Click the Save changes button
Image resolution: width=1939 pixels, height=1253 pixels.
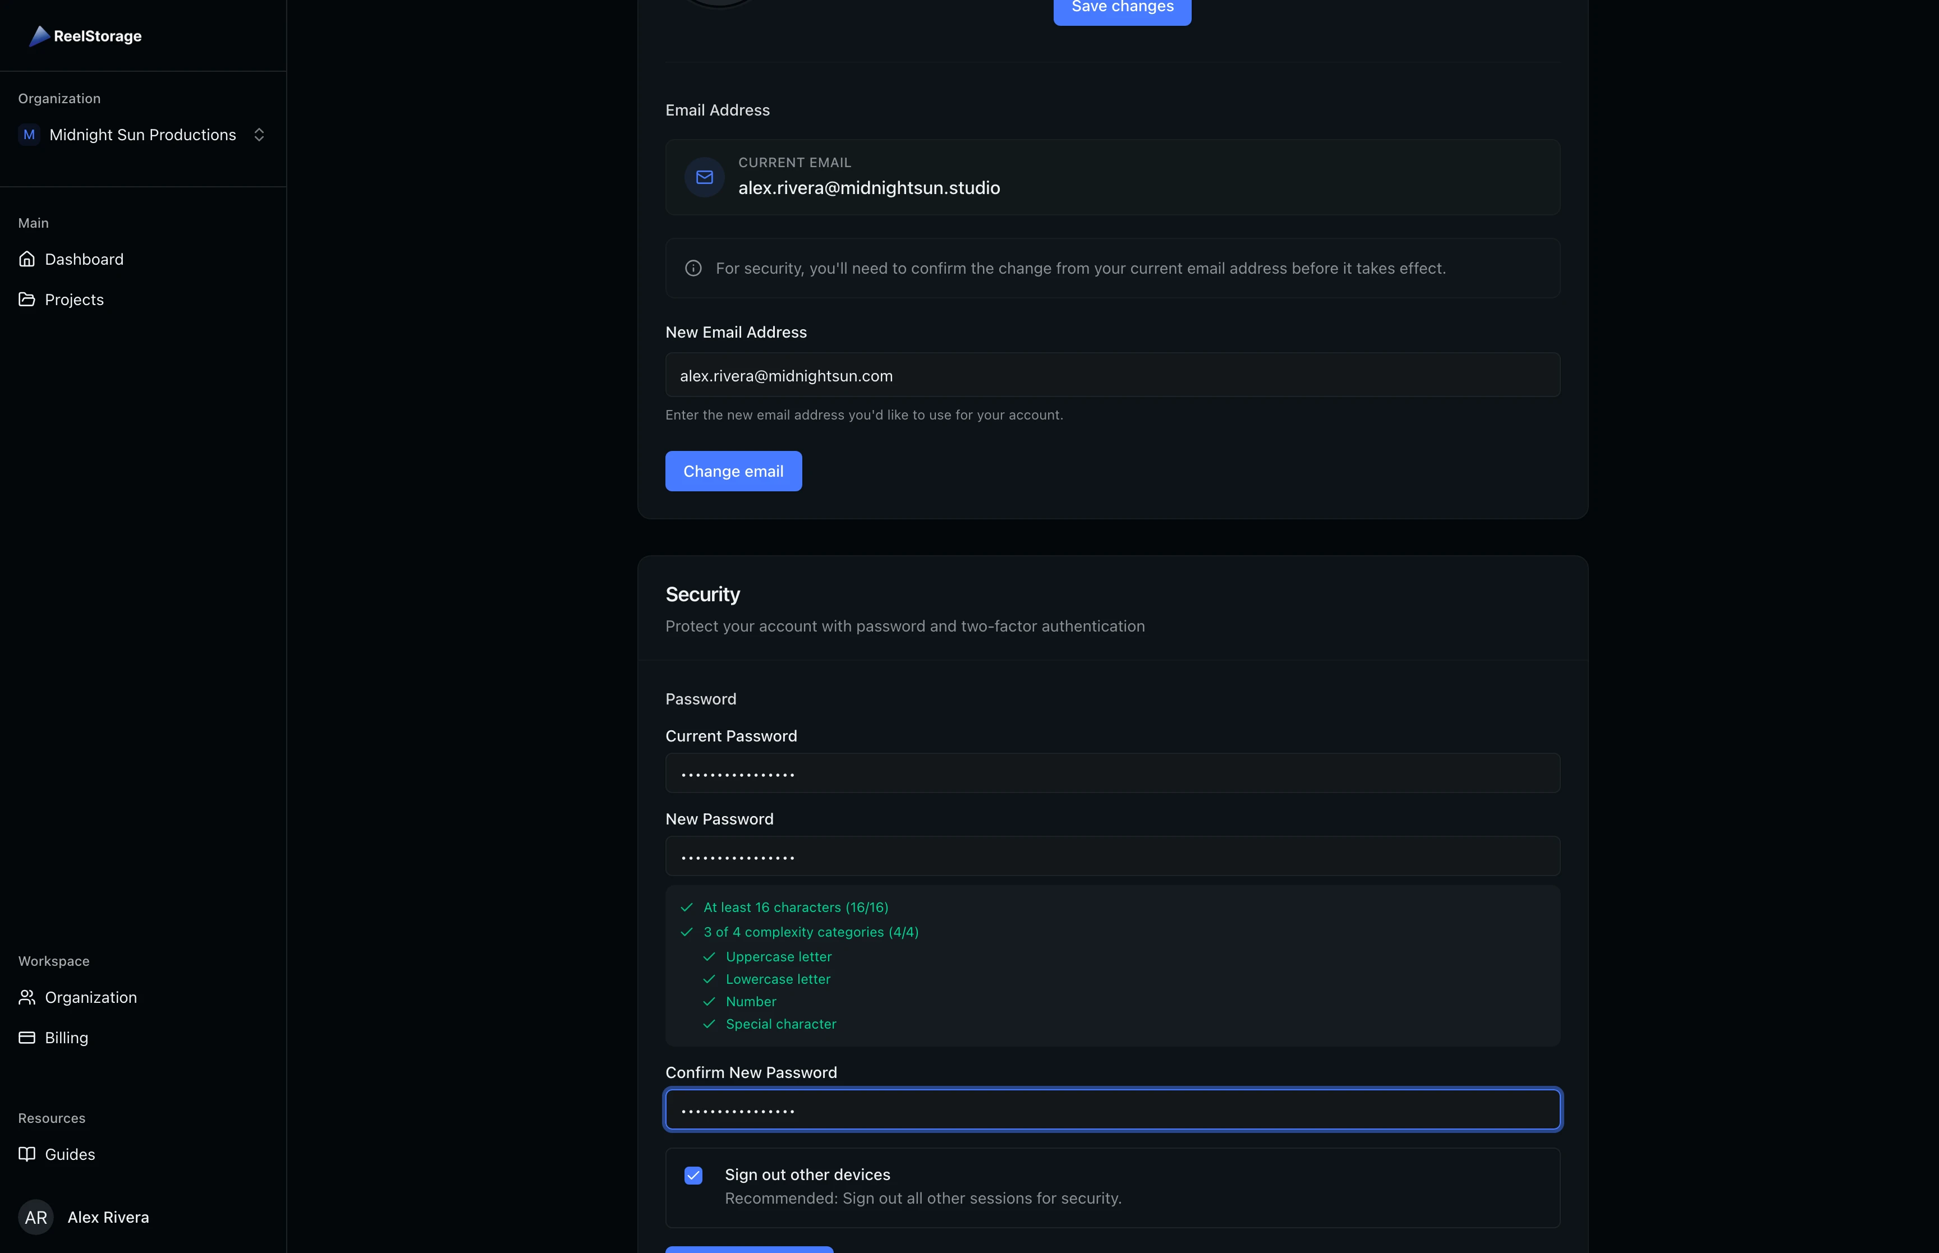pyautogui.click(x=1122, y=8)
